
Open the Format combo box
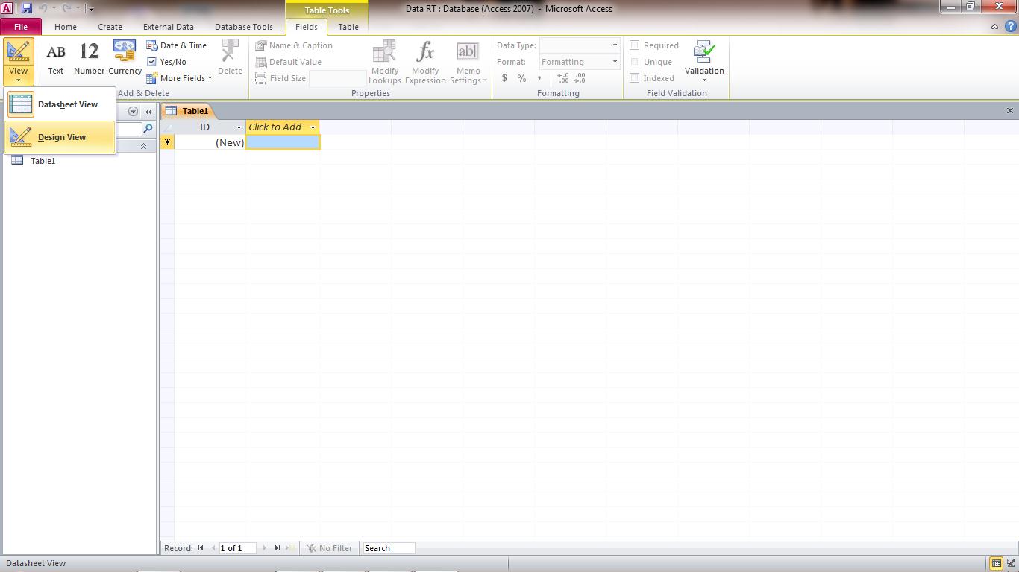(580, 62)
